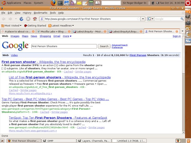Open the text editor notepad launcher
Screen dimensions: 191x143
pos(85,3)
